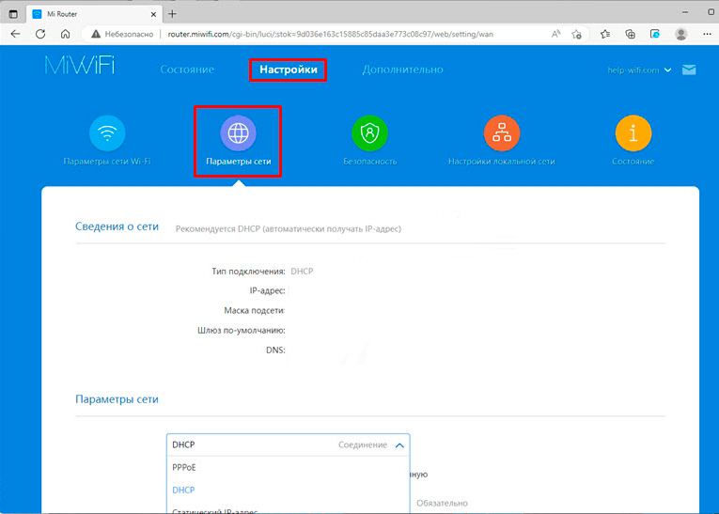This screenshot has height=514, width=719.
Task: Open browser three-dot settings menu
Action: pyautogui.click(x=704, y=34)
